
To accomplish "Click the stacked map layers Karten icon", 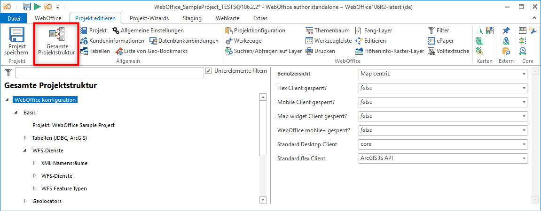I will pos(479,41).
